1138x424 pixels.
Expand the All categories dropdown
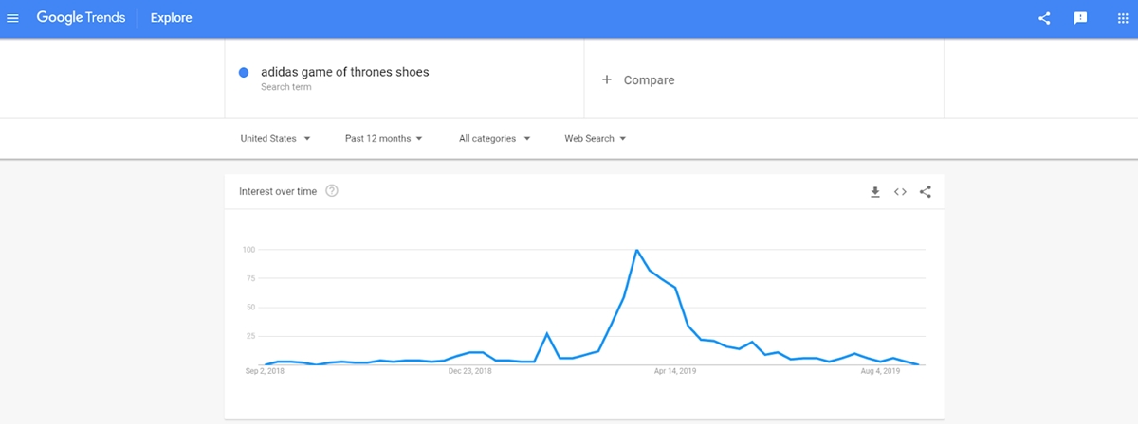(x=494, y=139)
